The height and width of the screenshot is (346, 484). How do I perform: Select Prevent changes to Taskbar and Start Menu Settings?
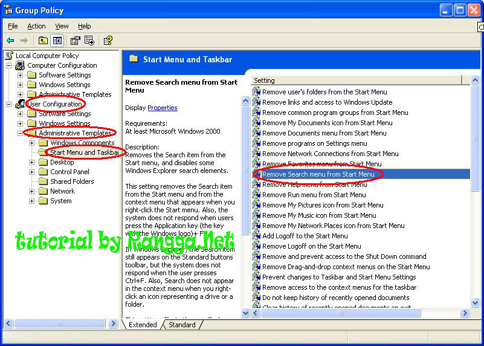339,277
